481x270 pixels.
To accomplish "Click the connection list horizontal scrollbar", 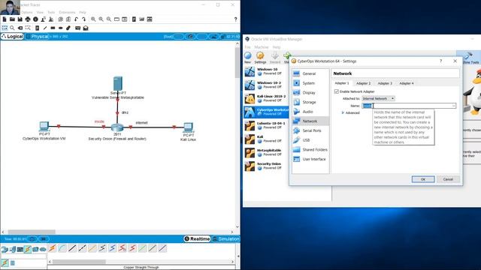I will (79, 262).
